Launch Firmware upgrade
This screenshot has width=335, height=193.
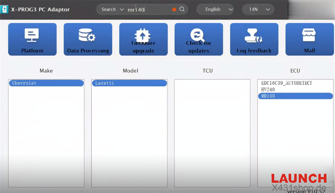point(143,39)
